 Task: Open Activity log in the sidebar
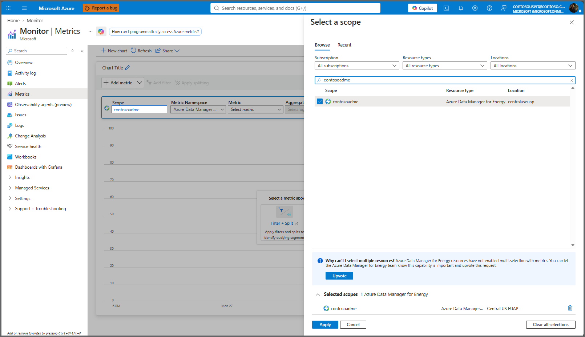pos(25,73)
